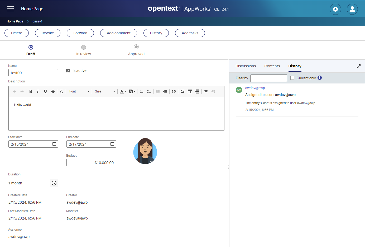Insert an image into the description
Image resolution: width=365 pixels, height=247 pixels.
(182, 91)
